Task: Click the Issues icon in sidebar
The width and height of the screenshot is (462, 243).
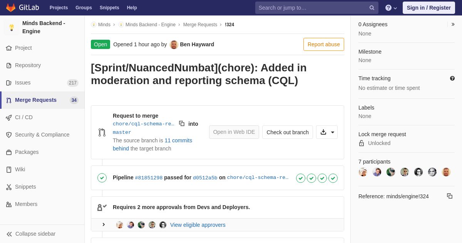Action: [9, 83]
